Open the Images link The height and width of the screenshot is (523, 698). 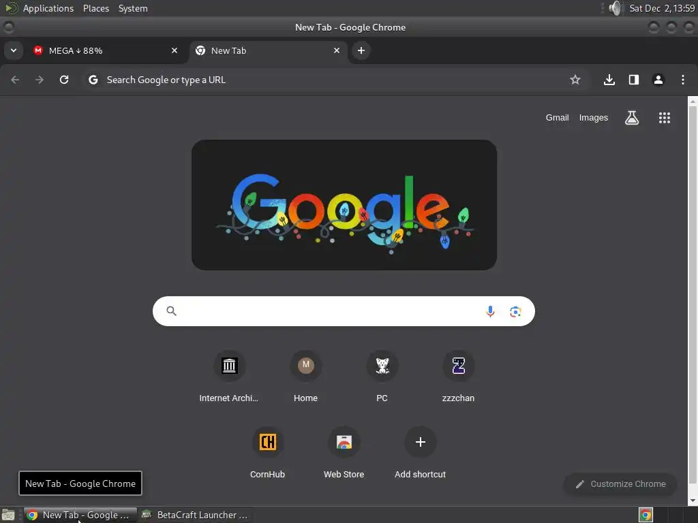click(594, 117)
